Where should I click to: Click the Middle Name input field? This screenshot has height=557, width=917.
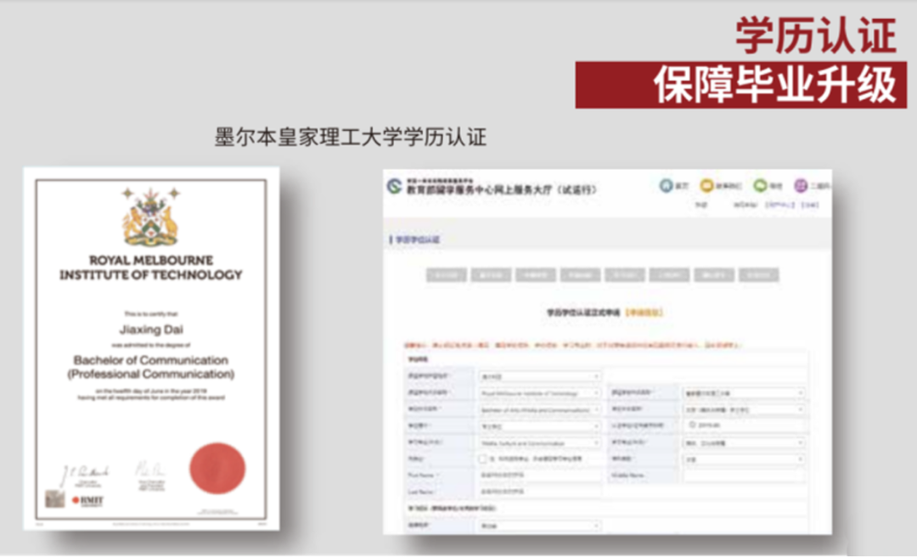[744, 475]
